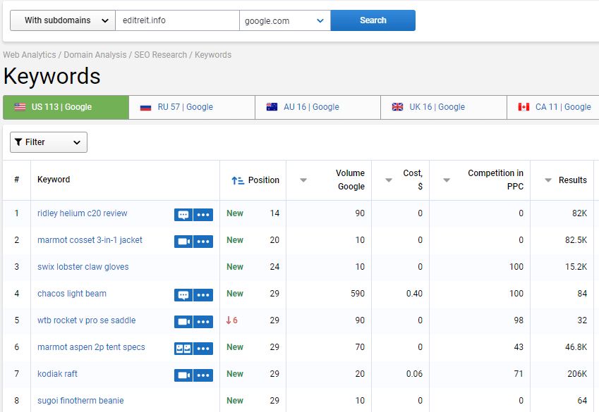Open more options dots for chacos light beam
Image resolution: width=599 pixels, height=412 pixels.
[203, 295]
